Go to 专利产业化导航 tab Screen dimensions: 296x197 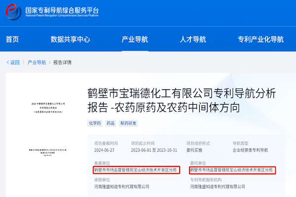tap(260, 39)
